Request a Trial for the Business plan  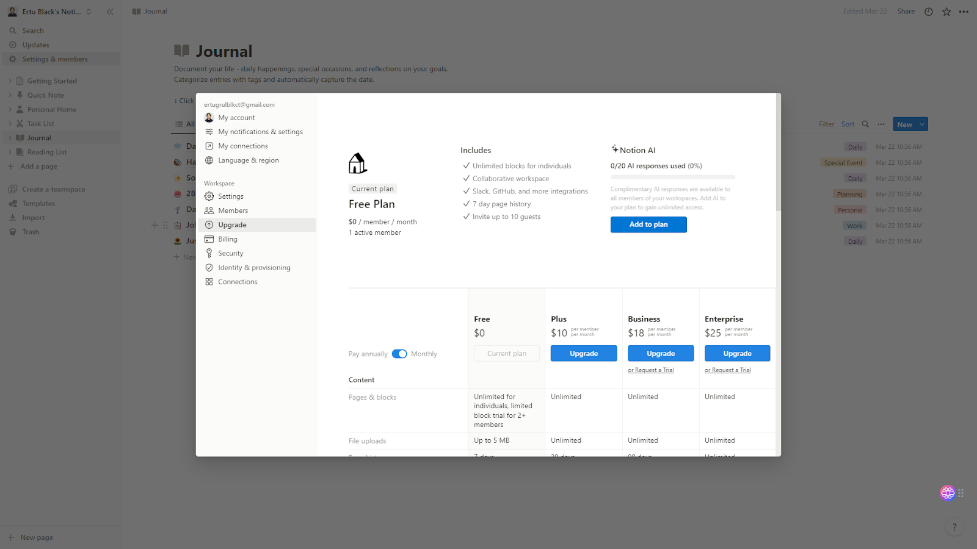point(651,370)
